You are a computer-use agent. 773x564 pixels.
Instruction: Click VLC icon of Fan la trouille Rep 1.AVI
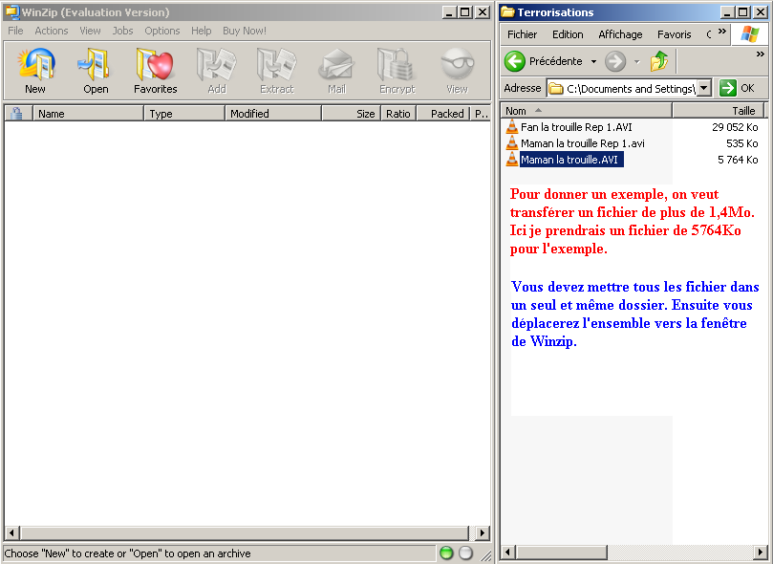(x=512, y=127)
